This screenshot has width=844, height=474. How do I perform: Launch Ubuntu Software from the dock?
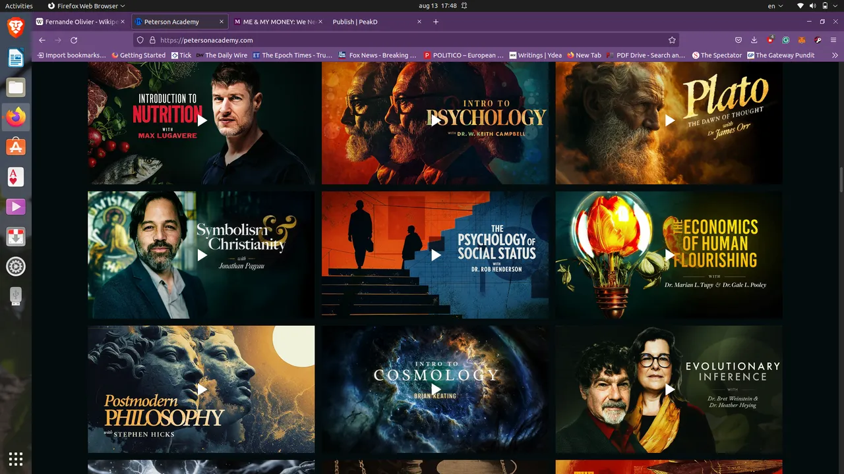pos(16,147)
